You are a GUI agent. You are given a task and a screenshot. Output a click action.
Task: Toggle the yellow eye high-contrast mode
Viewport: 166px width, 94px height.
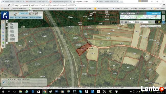[x=159, y=22]
